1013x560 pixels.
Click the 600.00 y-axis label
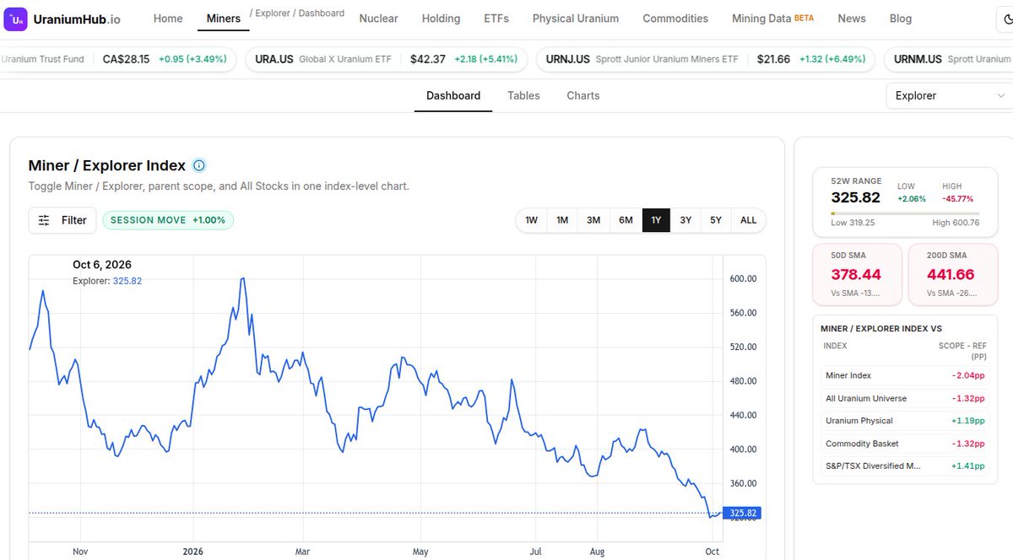pyautogui.click(x=743, y=279)
